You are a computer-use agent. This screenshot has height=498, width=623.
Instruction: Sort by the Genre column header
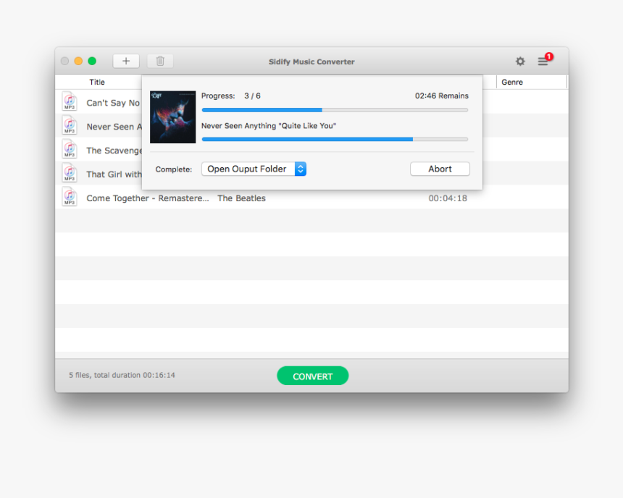click(512, 83)
